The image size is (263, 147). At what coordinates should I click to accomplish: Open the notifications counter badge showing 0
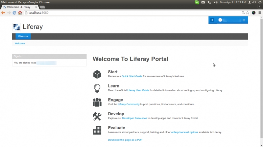[212, 20]
